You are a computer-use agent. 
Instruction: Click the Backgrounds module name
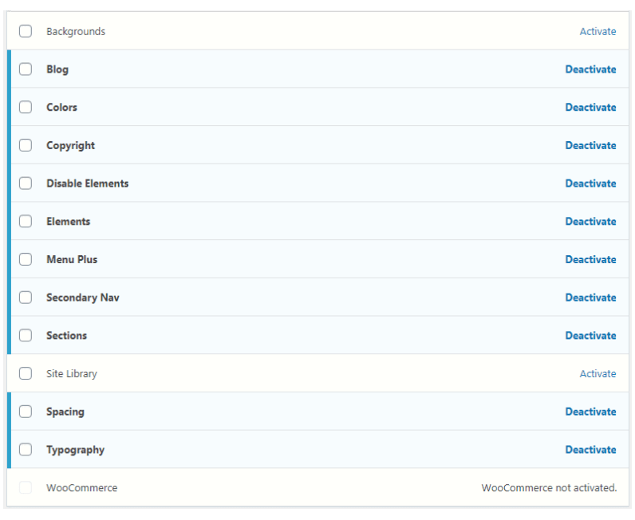(76, 32)
